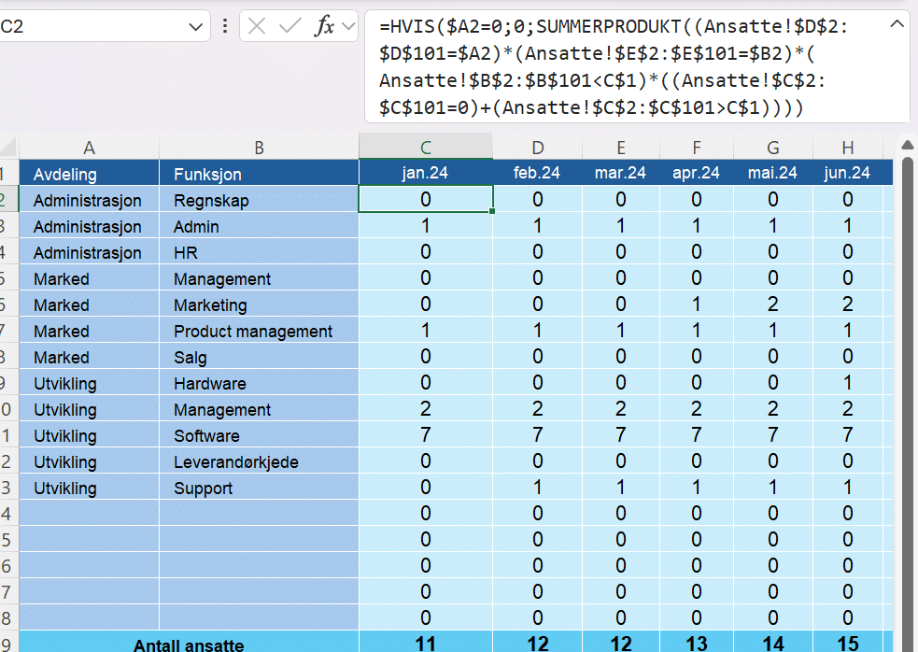Select column C header
918x652 pixels.
(426, 147)
